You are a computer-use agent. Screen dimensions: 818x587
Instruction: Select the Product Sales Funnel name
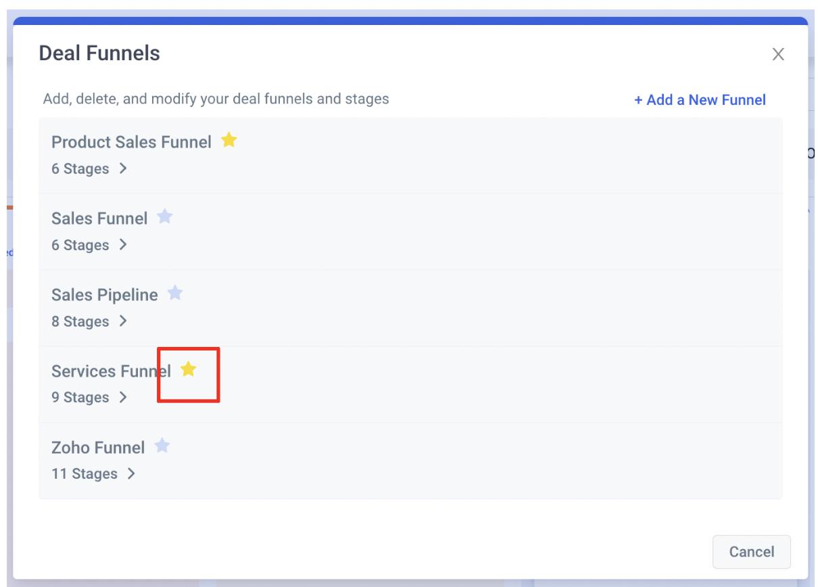131,142
